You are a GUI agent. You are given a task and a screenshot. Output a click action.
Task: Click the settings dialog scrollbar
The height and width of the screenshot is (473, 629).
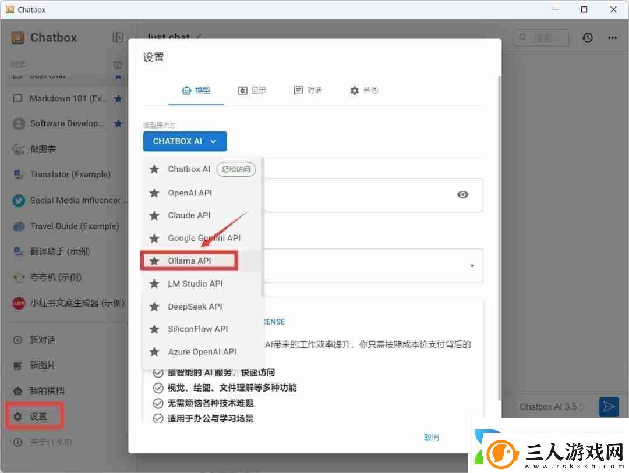(500, 237)
